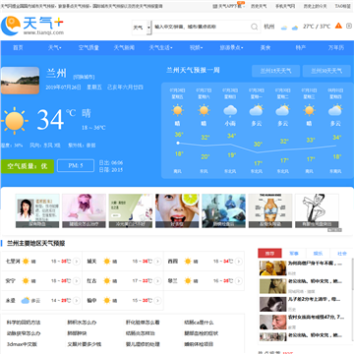Viewport: 354px width, 354px height.
Task: Click the arrow button in 城关 row
Action: (157, 262)
